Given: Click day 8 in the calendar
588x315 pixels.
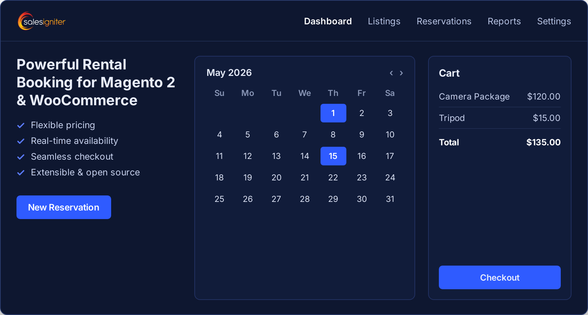Looking at the screenshot, I should (x=333, y=135).
